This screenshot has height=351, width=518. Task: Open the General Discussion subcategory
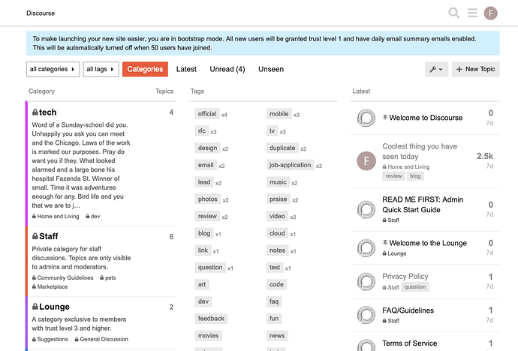[x=101, y=339]
